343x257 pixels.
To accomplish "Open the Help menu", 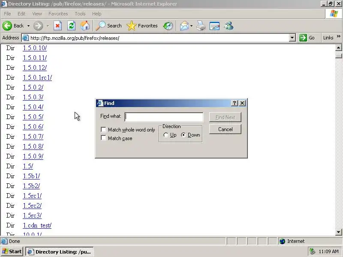I will [97, 14].
